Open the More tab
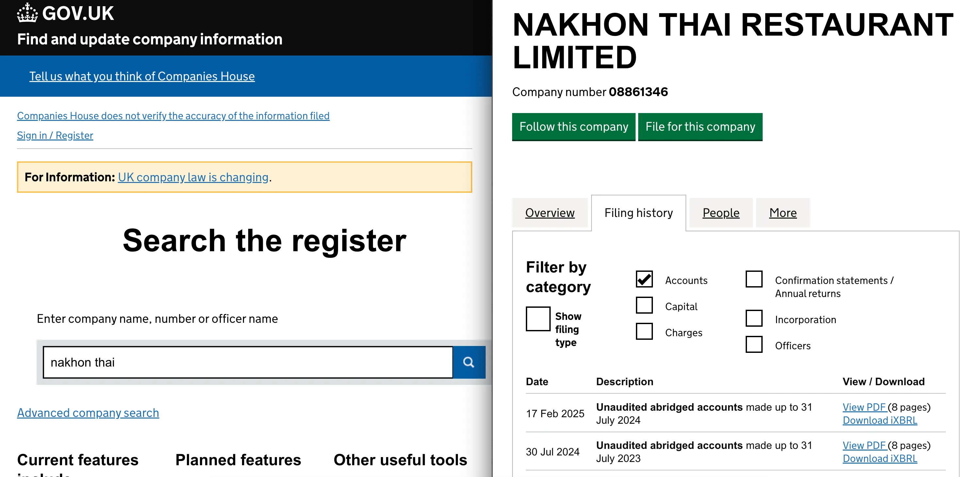The image size is (972, 477). click(x=783, y=212)
